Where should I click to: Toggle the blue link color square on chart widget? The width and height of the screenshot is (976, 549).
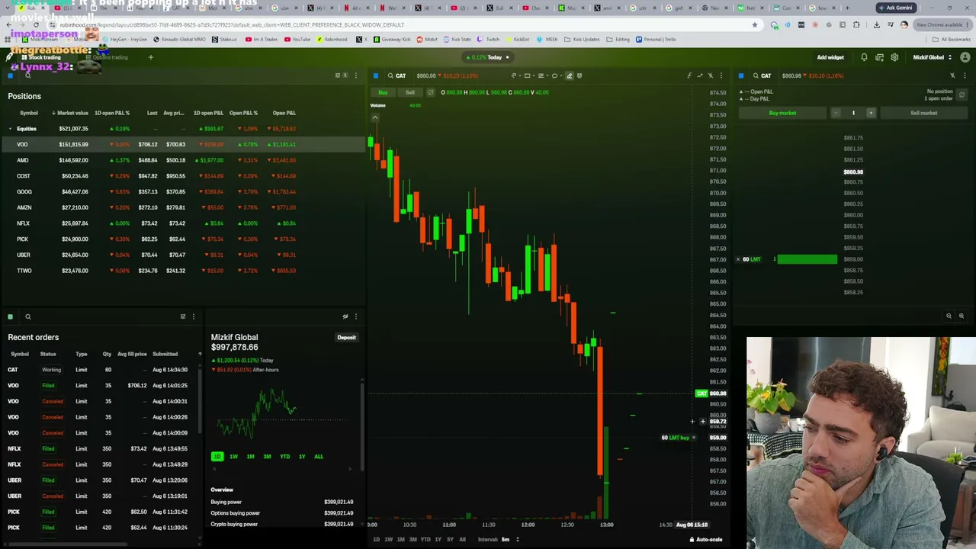click(x=376, y=75)
